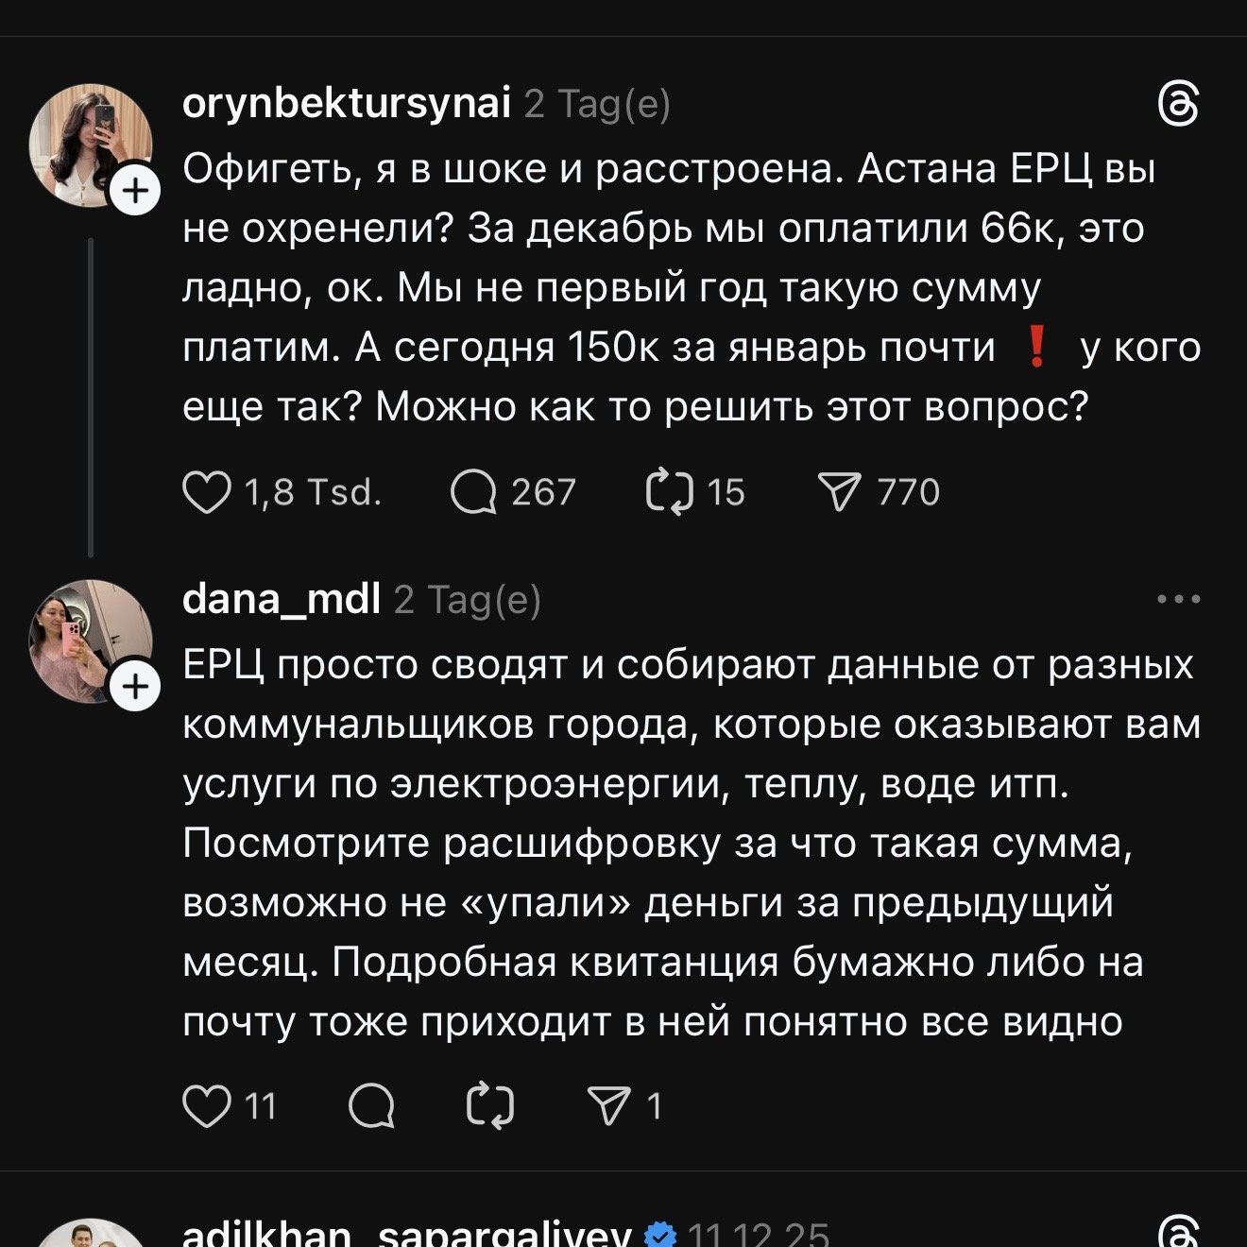
Task: Open three-dot menu on dana_mdl reply
Action: [x=1179, y=599]
